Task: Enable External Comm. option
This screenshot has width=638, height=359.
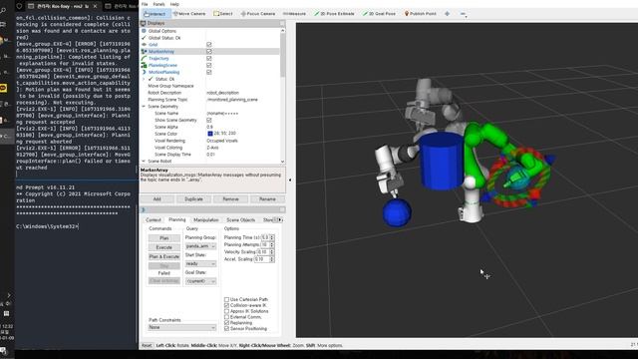Action: [226, 317]
